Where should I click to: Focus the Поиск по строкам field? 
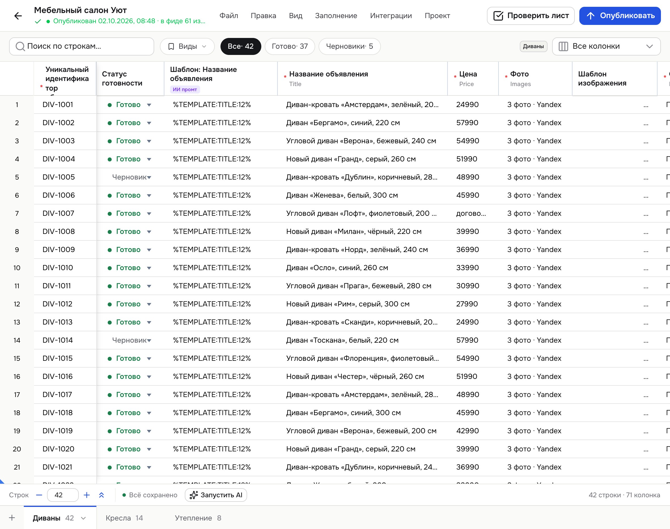click(82, 46)
